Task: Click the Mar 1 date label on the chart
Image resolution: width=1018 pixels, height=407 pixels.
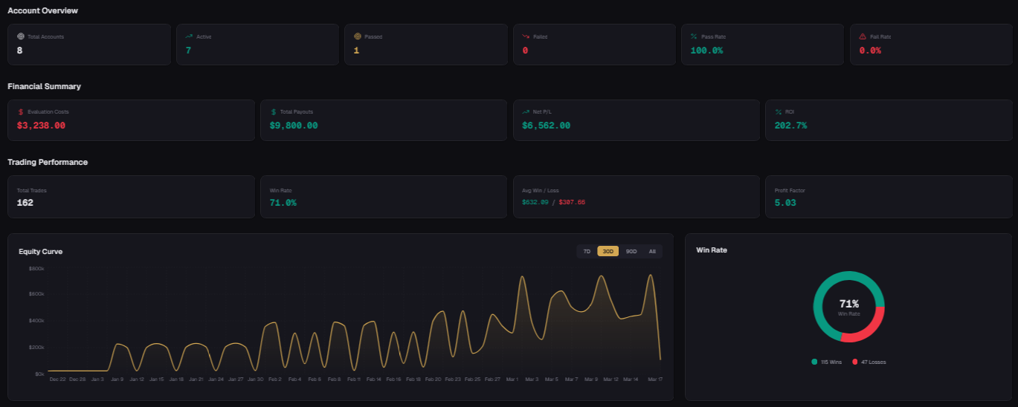Action: [x=512, y=380]
